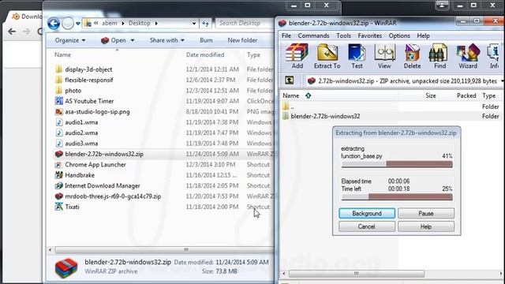Open the Wizard toolbar icon in WinRAR
Viewport: 505px width, 284px height.
tap(468, 56)
